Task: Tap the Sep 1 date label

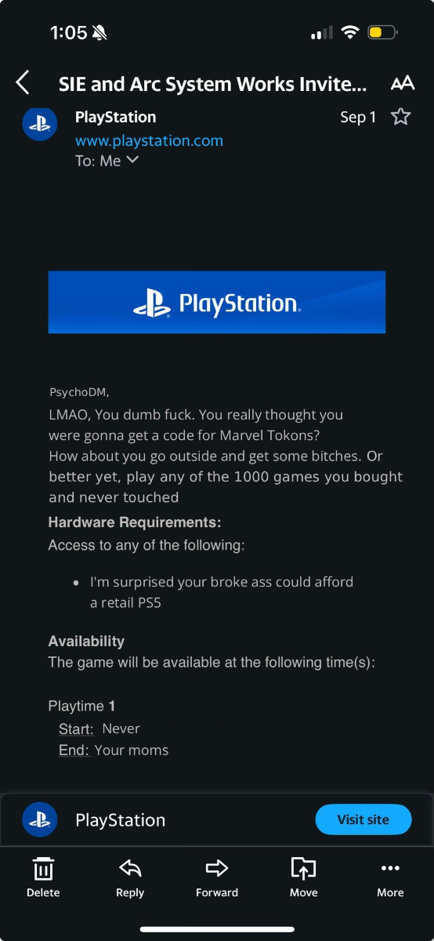Action: (358, 117)
